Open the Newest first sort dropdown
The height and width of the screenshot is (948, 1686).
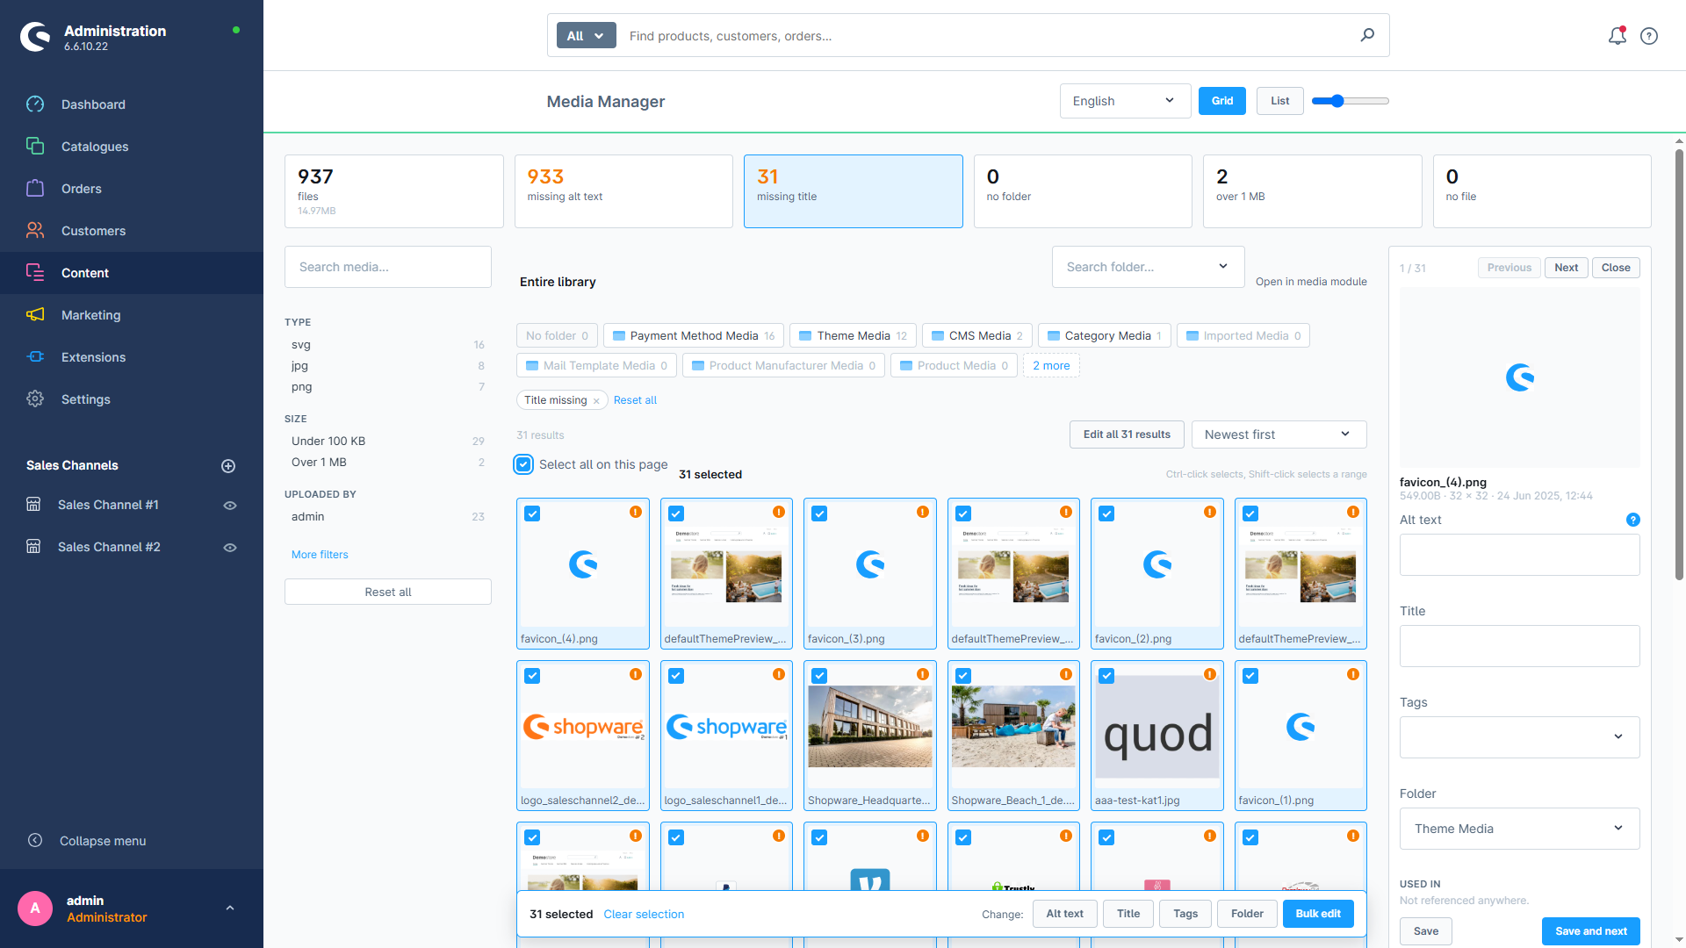(1279, 434)
